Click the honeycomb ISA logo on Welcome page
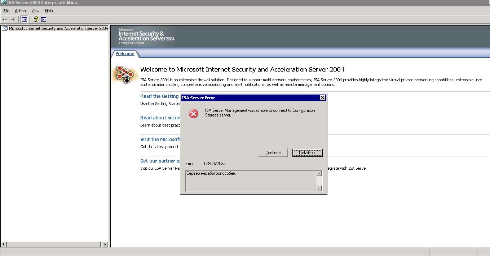The width and height of the screenshot is (490, 256). coord(124,75)
